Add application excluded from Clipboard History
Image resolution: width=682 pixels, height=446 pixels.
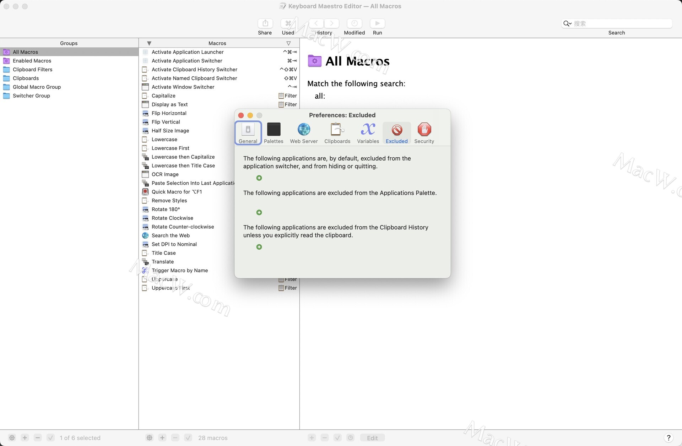coord(259,247)
